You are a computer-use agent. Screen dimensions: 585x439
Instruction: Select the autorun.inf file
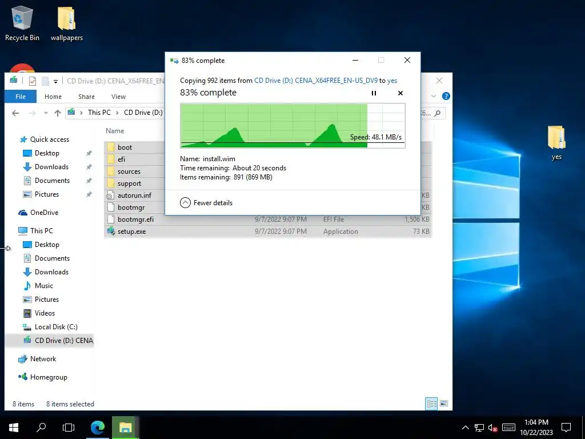point(134,195)
